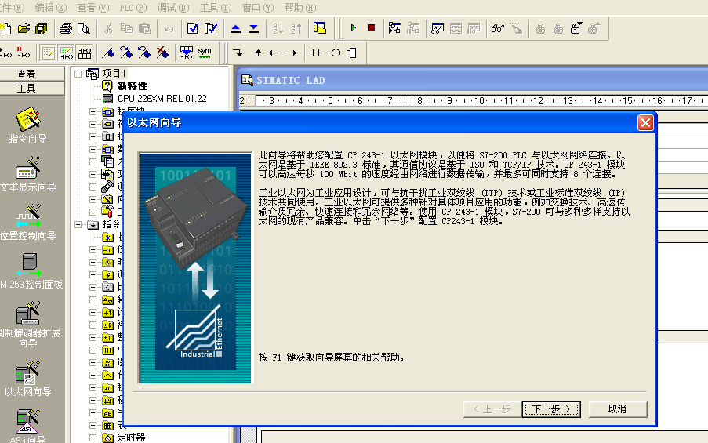Click the apply all symbols icon
Screen dimensions: 708x443
click(186, 53)
